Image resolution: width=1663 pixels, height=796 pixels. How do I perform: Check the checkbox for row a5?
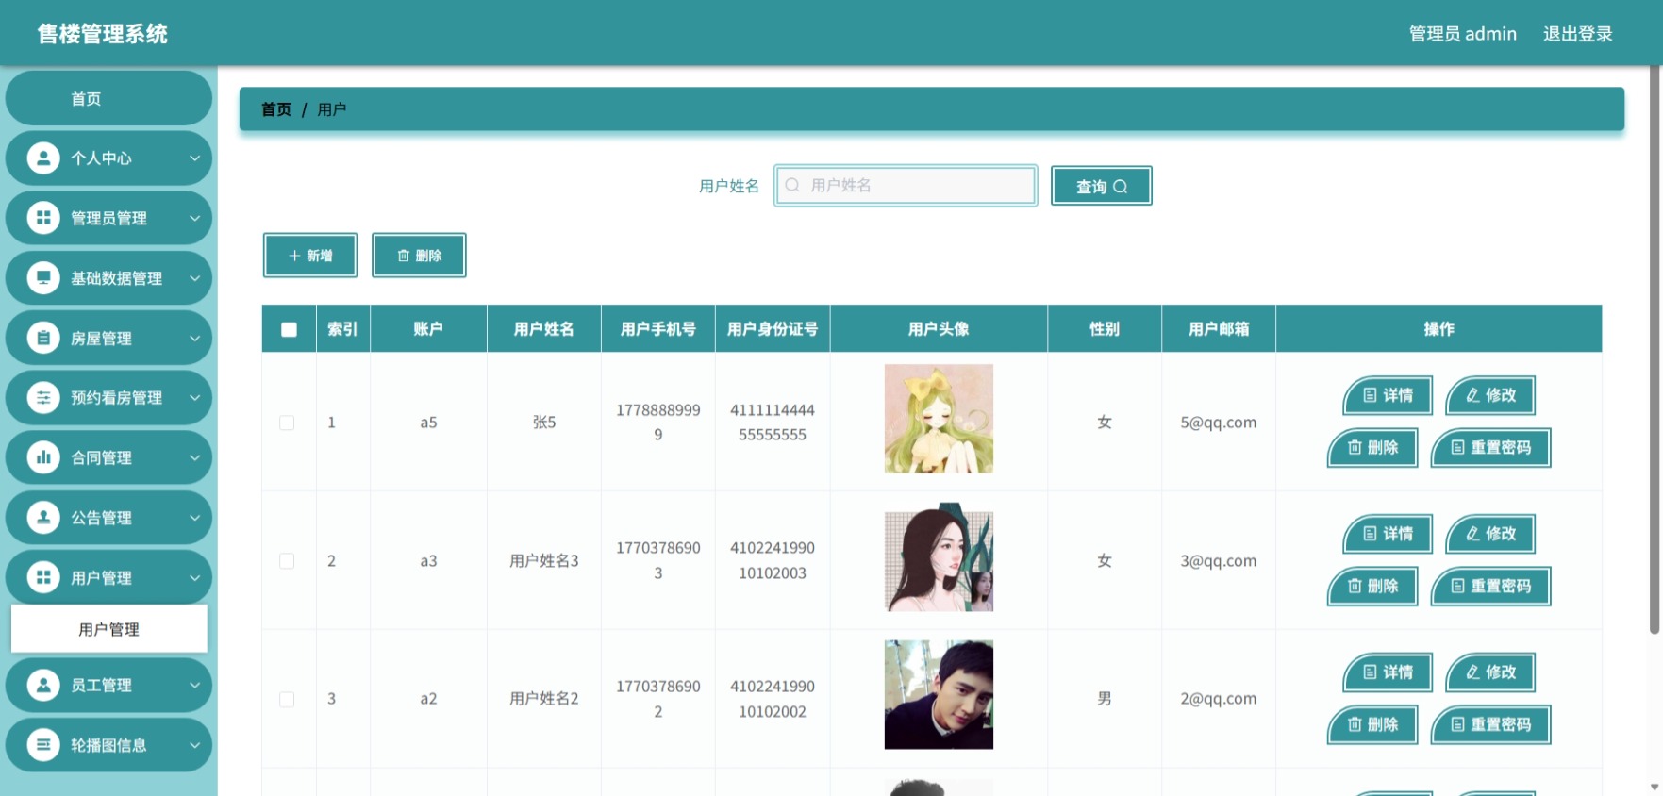(x=287, y=423)
